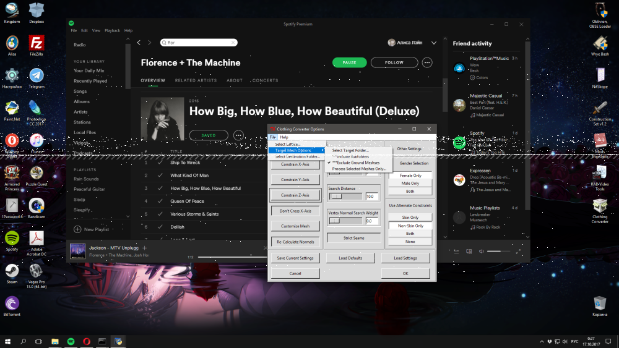The height and width of the screenshot is (348, 619).
Task: Open the Puzzle Quest desktop icon
Action: (x=37, y=176)
